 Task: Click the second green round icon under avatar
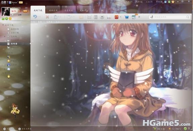pyautogui.click(x=7, y=18)
